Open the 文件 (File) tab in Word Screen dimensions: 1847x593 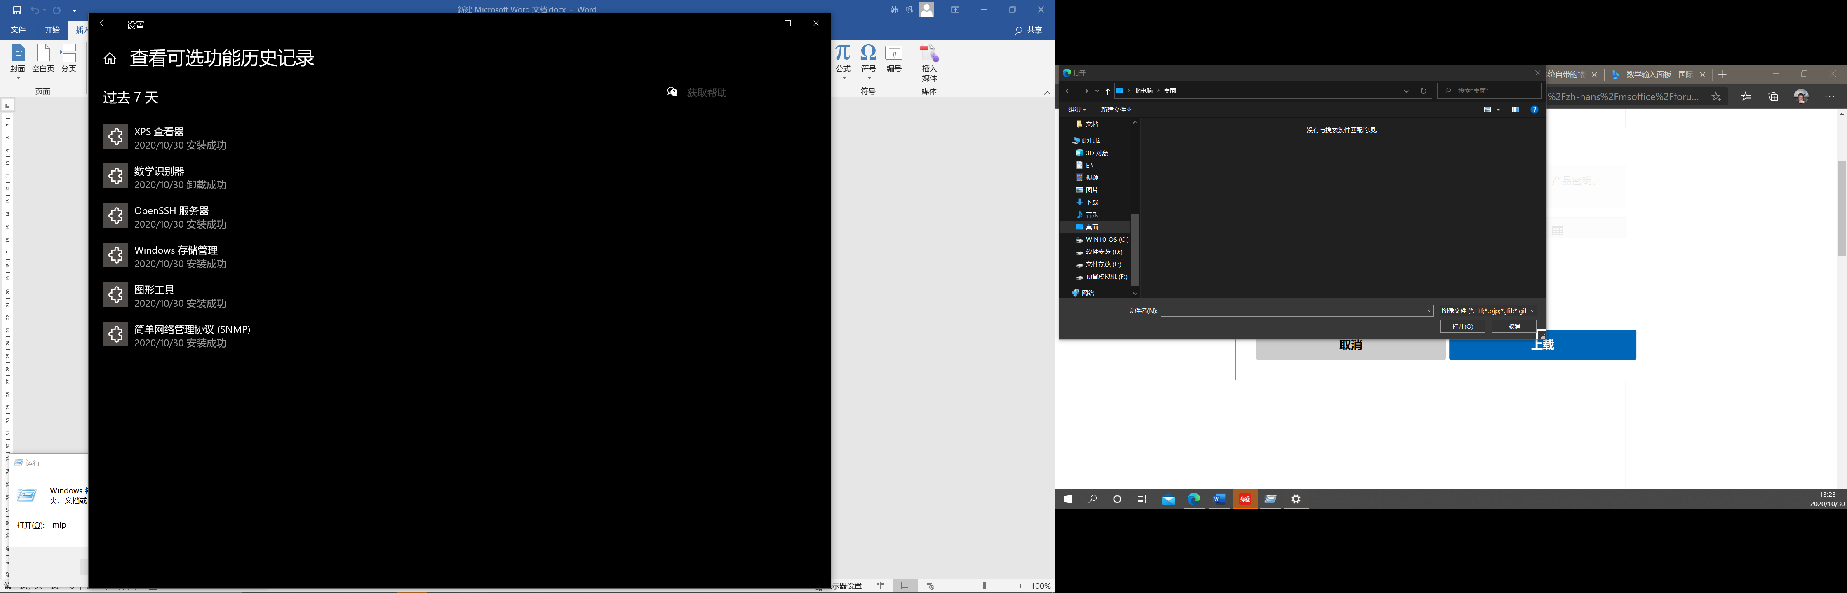tap(18, 30)
